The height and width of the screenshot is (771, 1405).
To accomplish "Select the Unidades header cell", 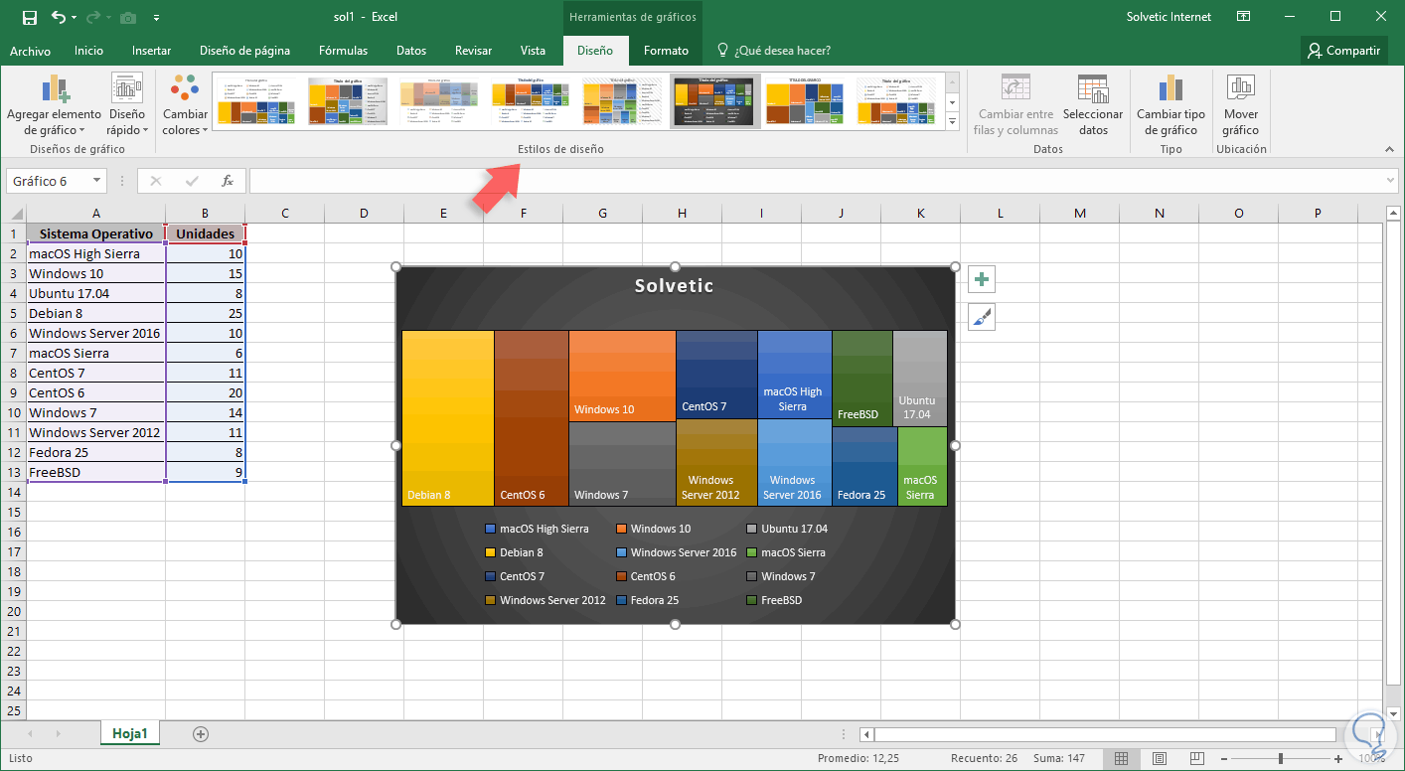I will [x=205, y=233].
